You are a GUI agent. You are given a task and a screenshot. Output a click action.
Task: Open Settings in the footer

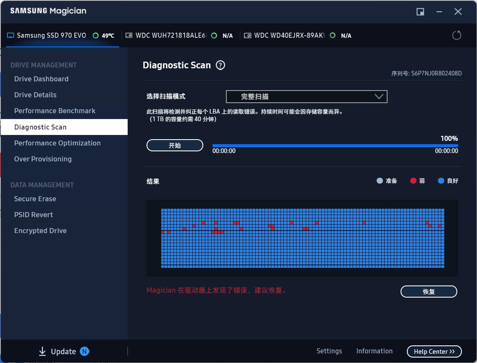tap(329, 351)
